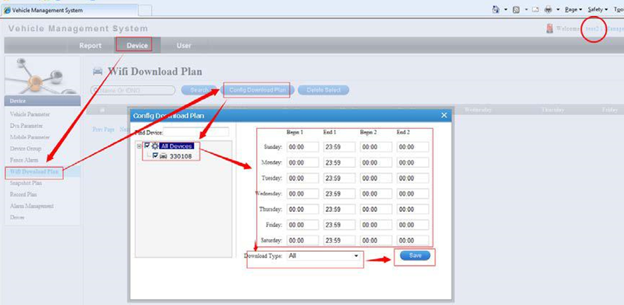Toggle the 330108 device checkbox
This screenshot has width=624, height=305.
point(155,156)
